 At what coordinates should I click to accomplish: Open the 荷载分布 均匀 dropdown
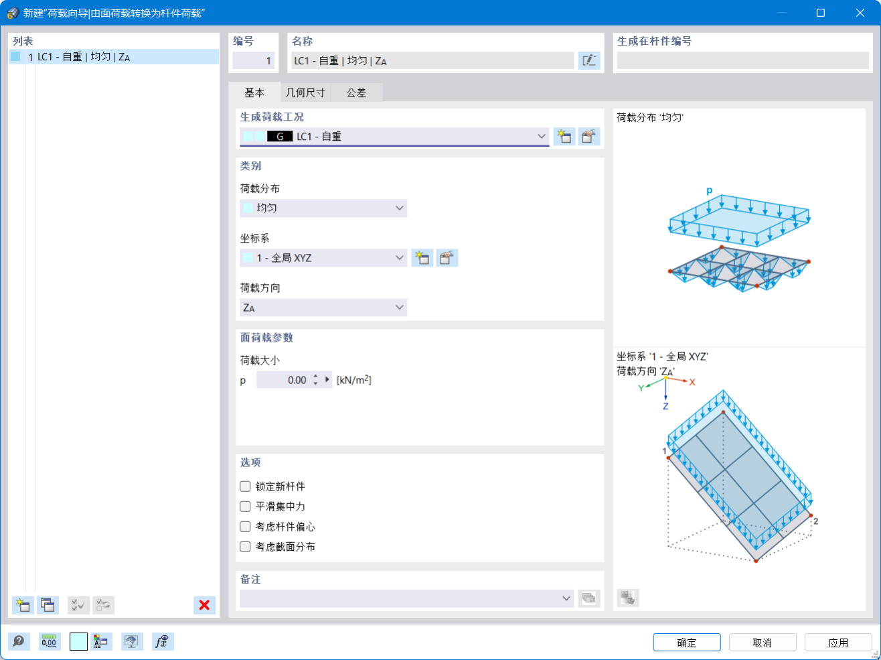323,208
